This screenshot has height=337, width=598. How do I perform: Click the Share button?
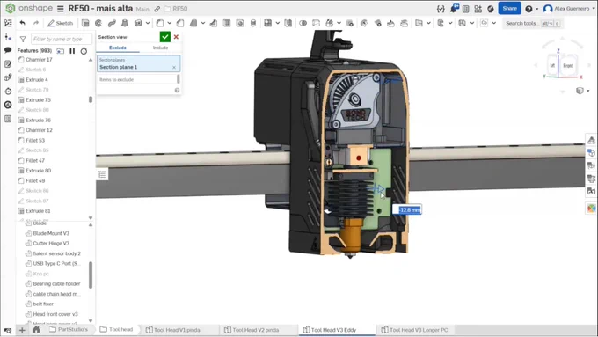(x=509, y=9)
